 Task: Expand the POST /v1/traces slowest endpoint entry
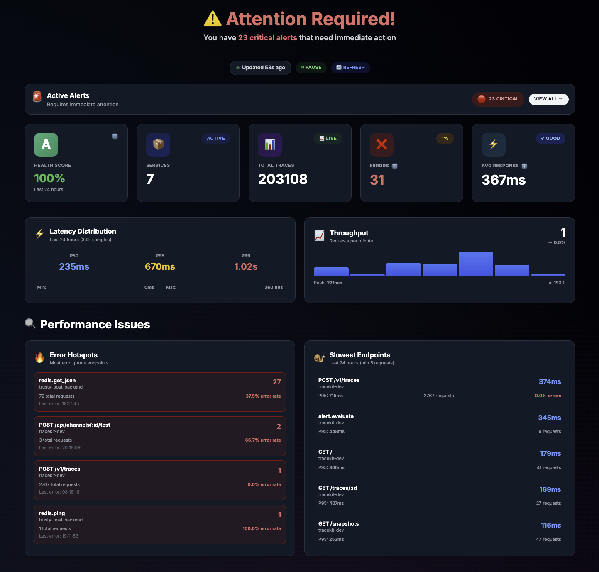[439, 387]
